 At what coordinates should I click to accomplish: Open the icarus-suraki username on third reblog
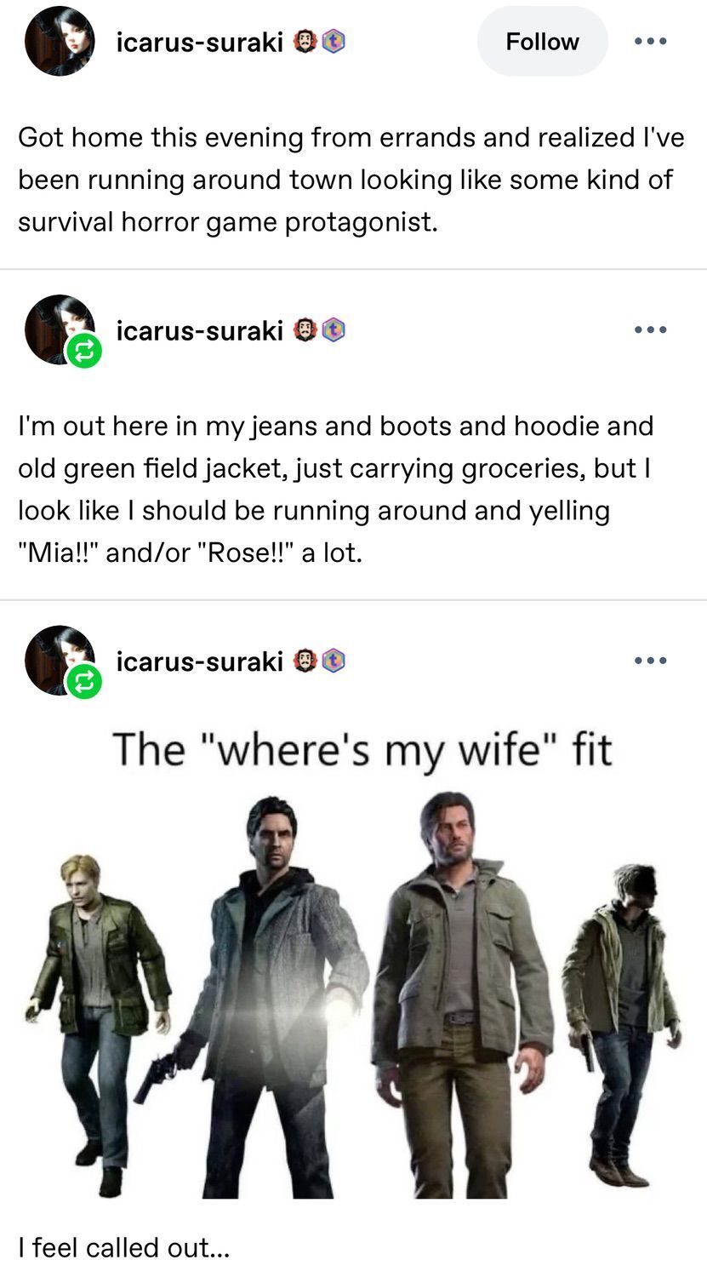(199, 661)
